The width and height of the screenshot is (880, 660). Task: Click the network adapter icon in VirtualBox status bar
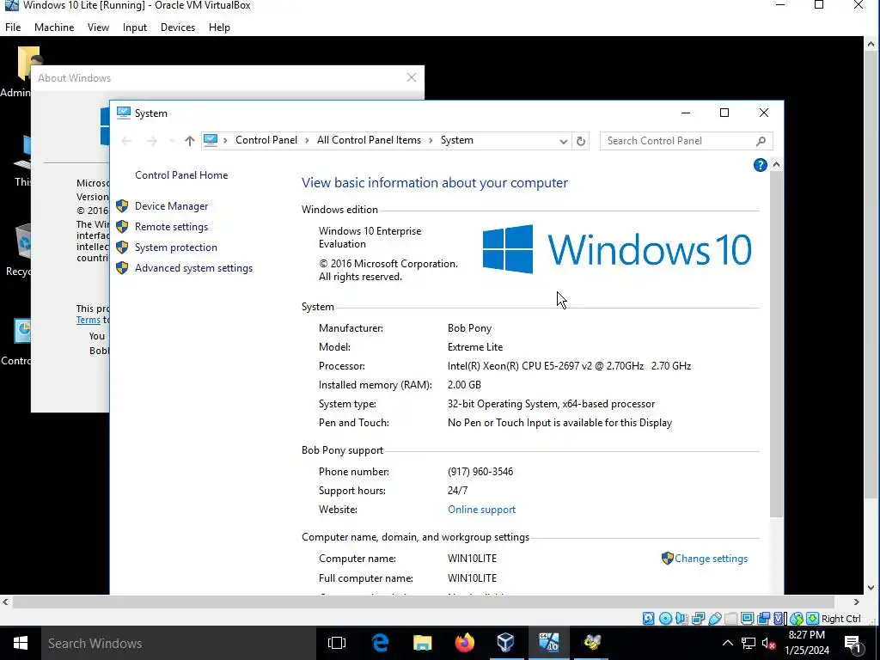click(698, 619)
